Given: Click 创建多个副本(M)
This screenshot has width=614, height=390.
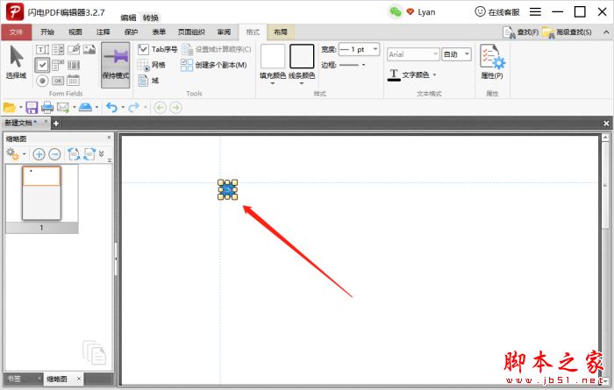Looking at the screenshot, I should click(214, 65).
